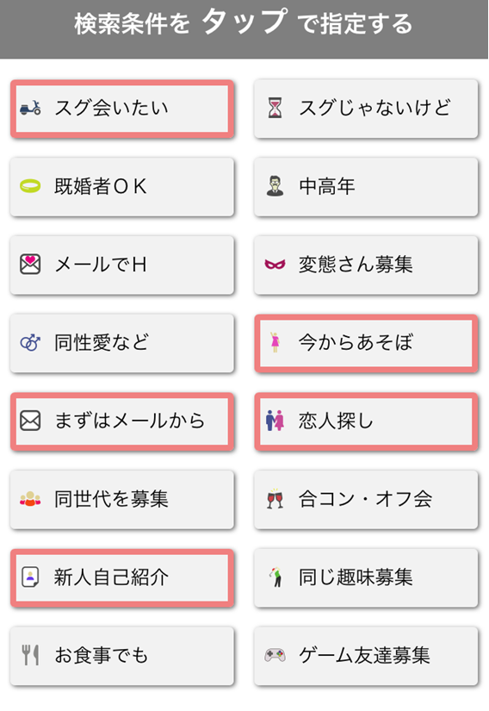Select the 中高年 search condition
Image resolution: width=489 pixels, height=711 pixels.
coord(366,187)
